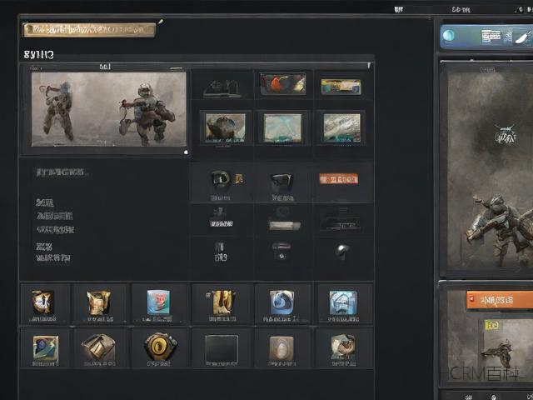The image size is (533, 400).
Task: Select the round silver helmet icon
Action: pos(342,251)
